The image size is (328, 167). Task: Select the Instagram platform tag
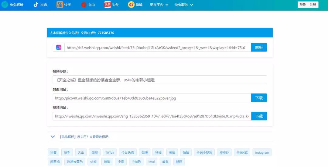(262, 152)
